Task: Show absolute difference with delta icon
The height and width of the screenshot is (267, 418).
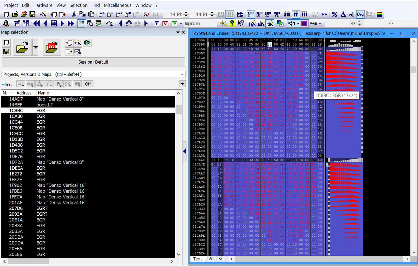Action: click(x=343, y=14)
